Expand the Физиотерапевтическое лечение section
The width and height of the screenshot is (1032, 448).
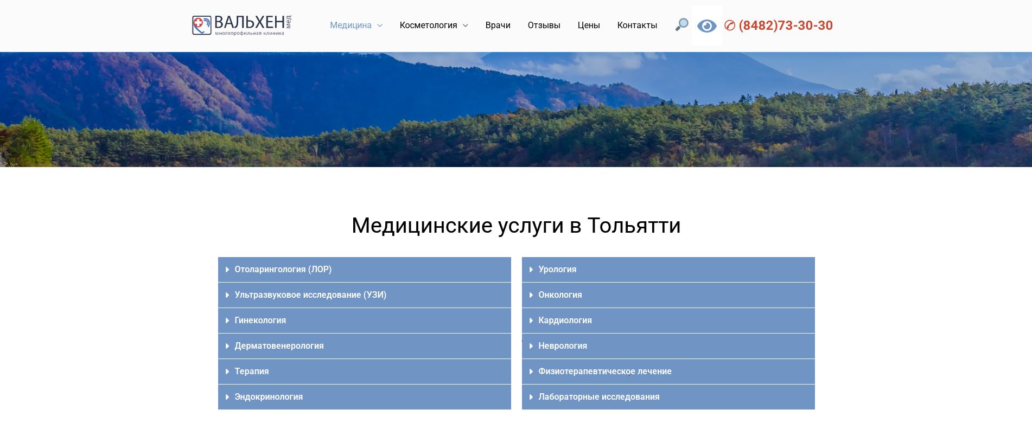pos(668,372)
